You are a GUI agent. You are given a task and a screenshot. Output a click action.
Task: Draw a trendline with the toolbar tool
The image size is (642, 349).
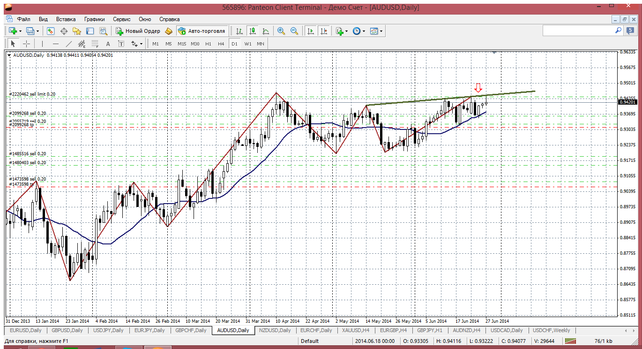[x=69, y=44]
